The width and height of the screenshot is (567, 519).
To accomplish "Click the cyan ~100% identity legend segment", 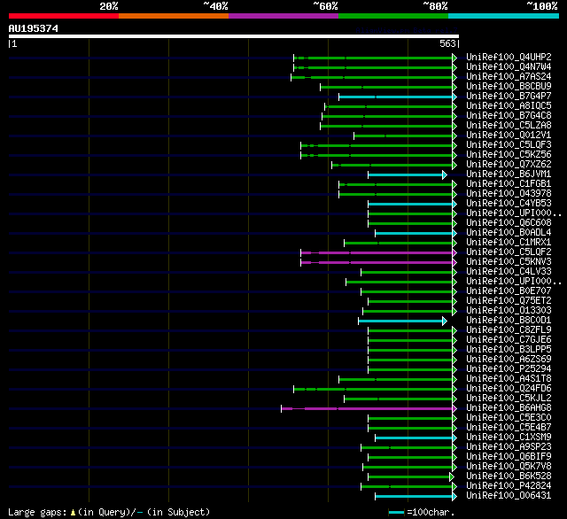I will coord(503,16).
